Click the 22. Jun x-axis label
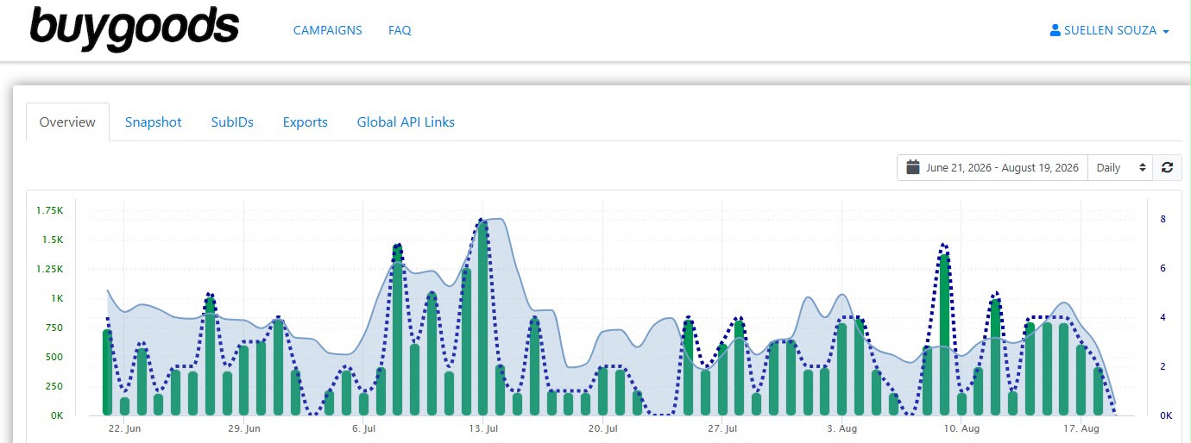This screenshot has width=1191, height=443. (x=125, y=428)
